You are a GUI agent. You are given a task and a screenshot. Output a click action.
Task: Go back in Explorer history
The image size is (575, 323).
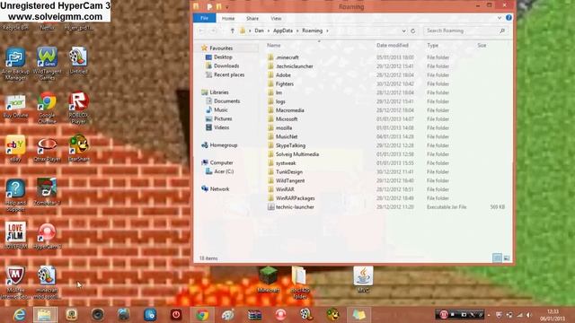[201, 31]
